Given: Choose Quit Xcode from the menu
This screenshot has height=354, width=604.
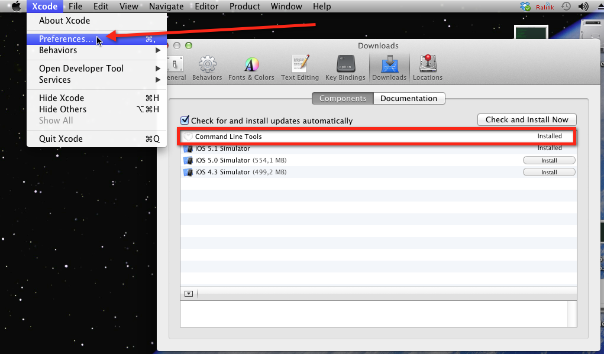Looking at the screenshot, I should pos(61,139).
